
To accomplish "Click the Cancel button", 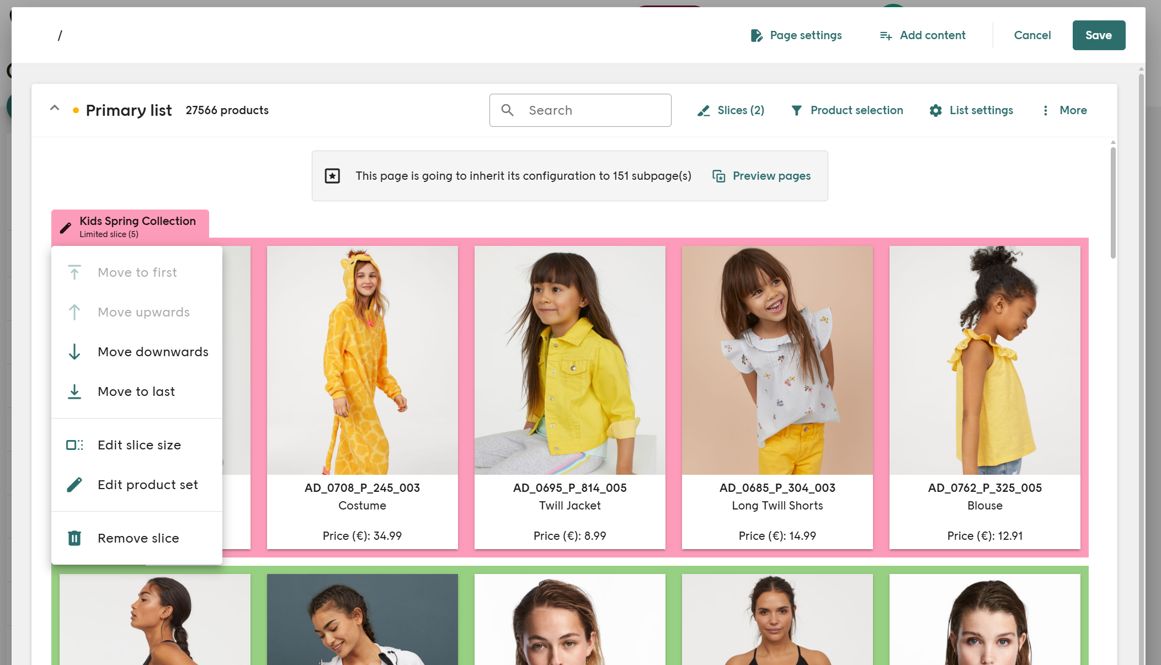I will (1032, 35).
